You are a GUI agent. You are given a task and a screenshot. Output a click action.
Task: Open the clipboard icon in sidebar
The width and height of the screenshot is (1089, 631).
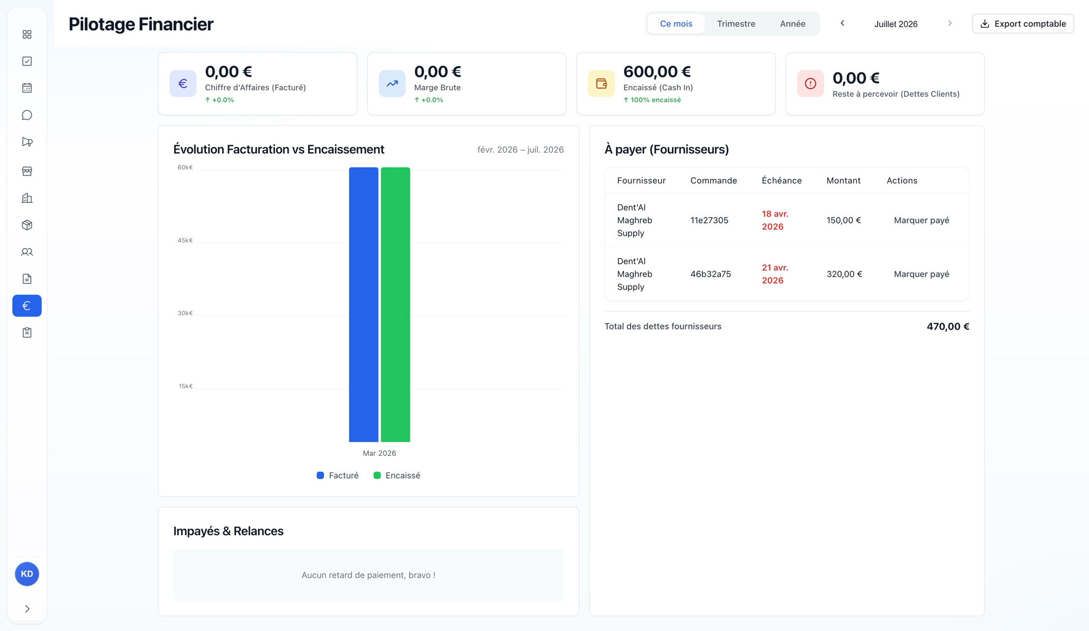tap(27, 332)
